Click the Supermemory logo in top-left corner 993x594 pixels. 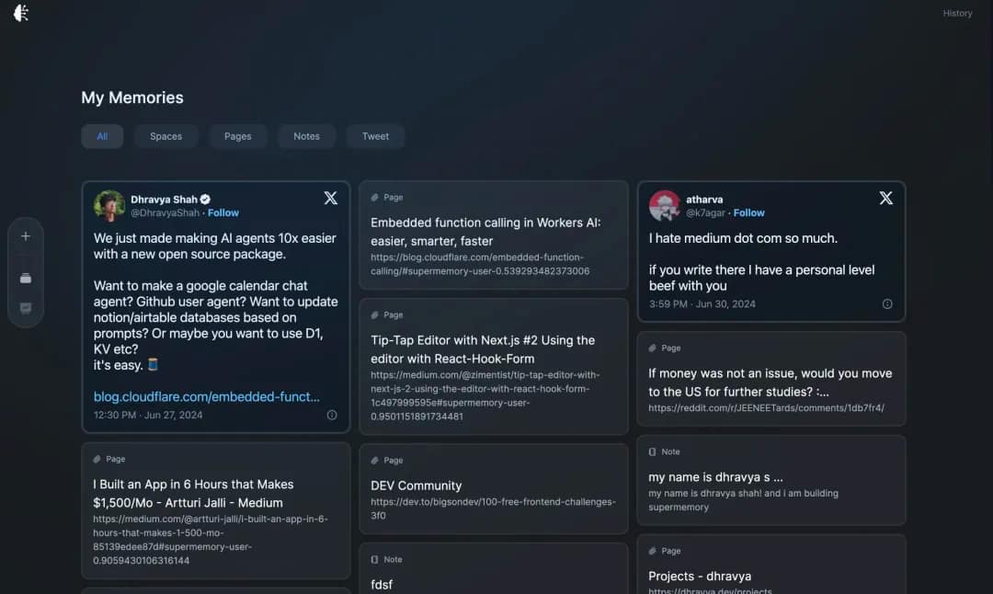click(x=21, y=13)
